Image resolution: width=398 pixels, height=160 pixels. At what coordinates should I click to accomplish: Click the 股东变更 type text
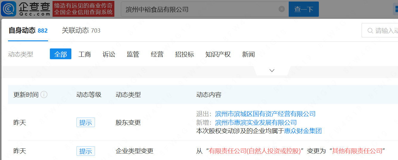[128, 122]
